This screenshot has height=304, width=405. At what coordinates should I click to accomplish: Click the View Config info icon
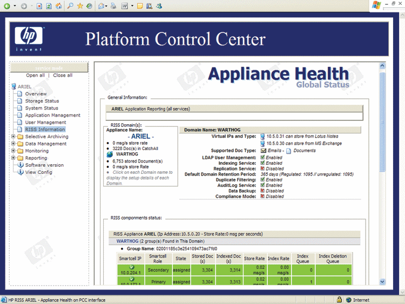tap(21, 172)
